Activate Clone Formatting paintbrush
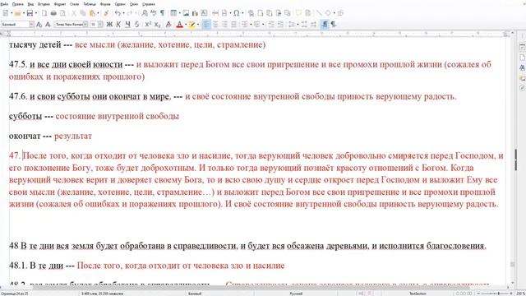This screenshot has height=296, width=526. pos(106,13)
